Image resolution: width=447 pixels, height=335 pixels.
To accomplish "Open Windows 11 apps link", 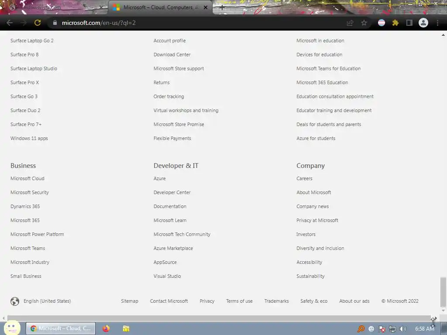I will tap(29, 138).
